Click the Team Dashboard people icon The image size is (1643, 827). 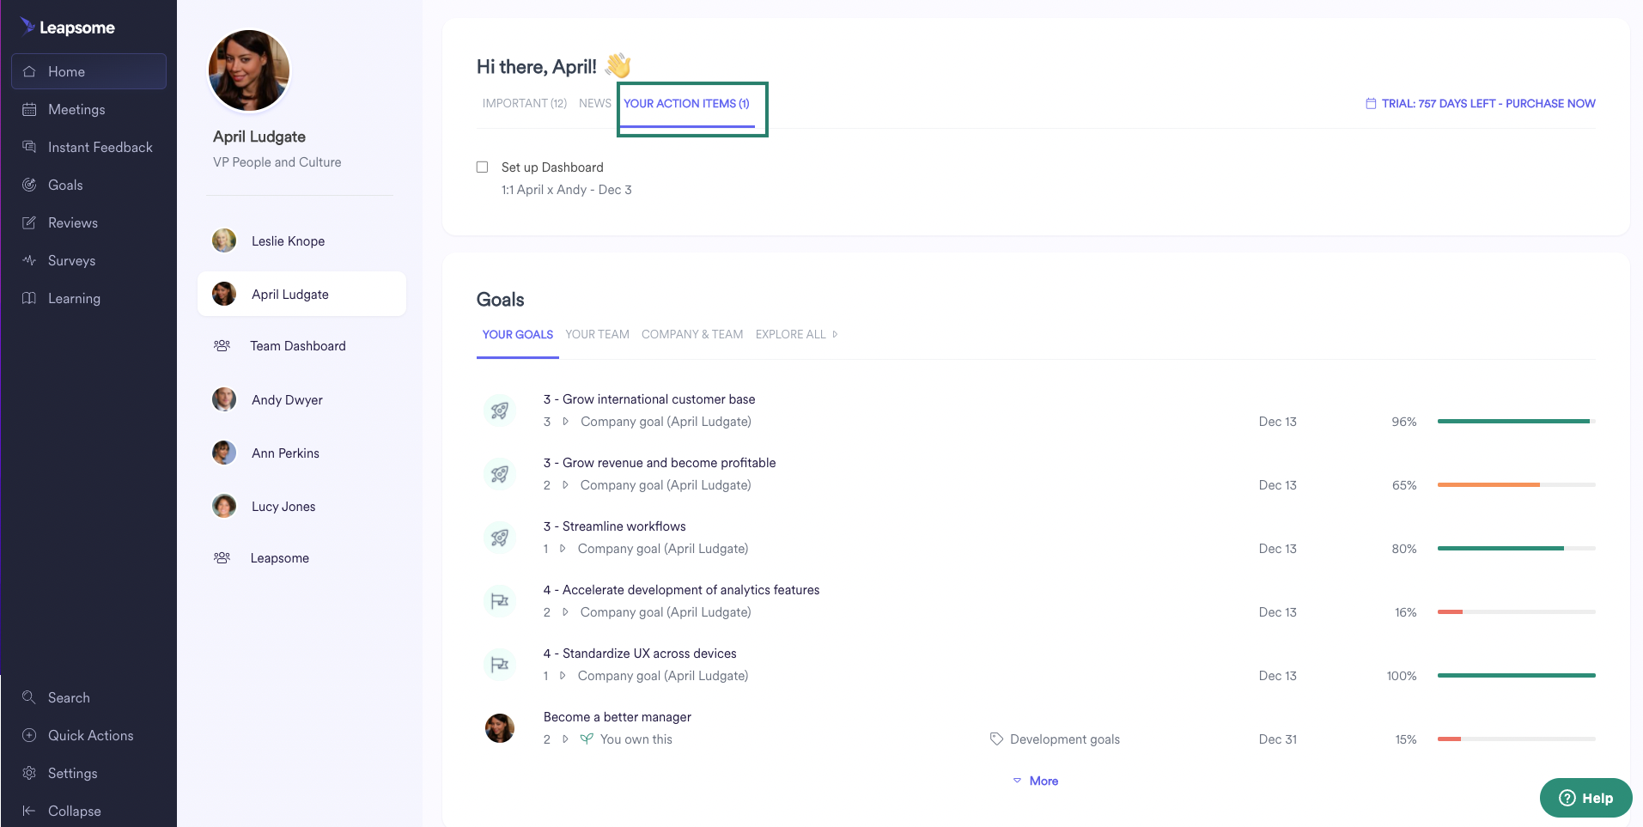point(222,345)
